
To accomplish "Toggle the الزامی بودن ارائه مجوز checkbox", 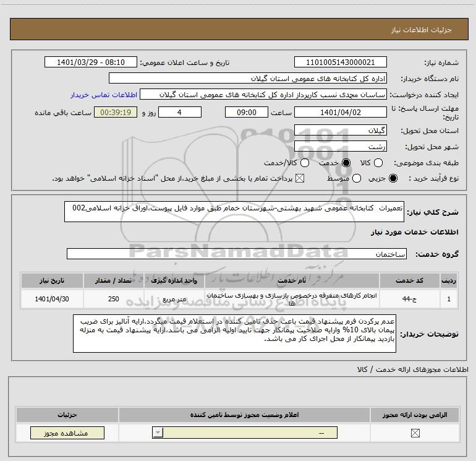I will click(x=415, y=433).
